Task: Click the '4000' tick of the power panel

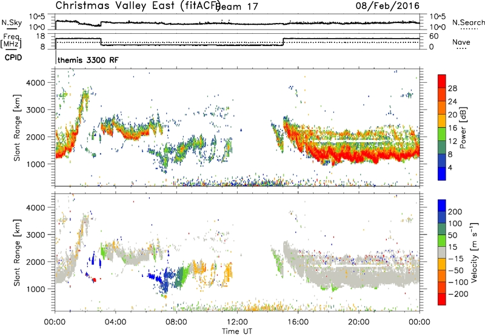Action: pyautogui.click(x=36, y=83)
